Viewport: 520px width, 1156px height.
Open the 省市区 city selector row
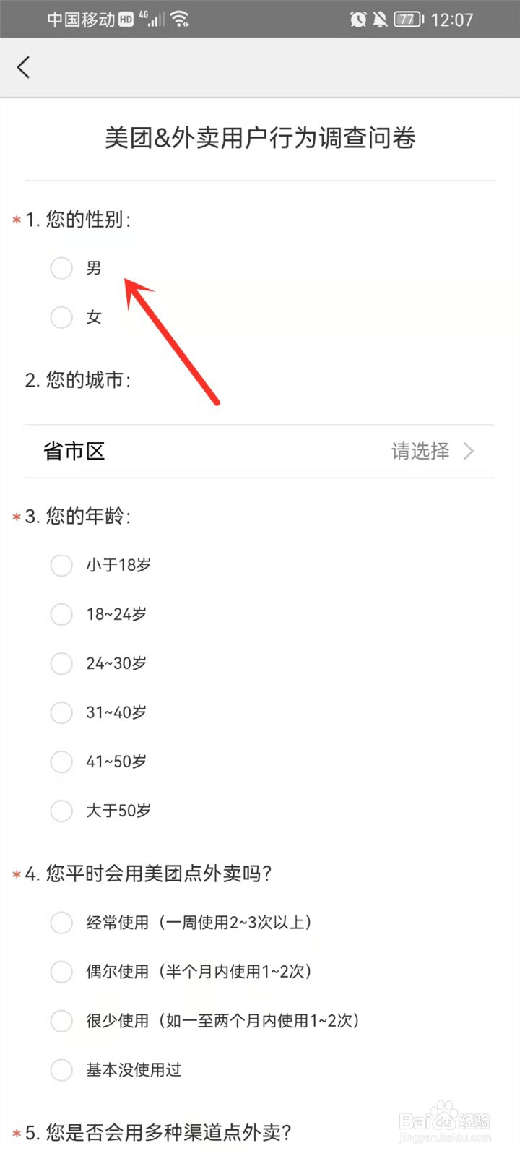pyautogui.click(x=259, y=452)
